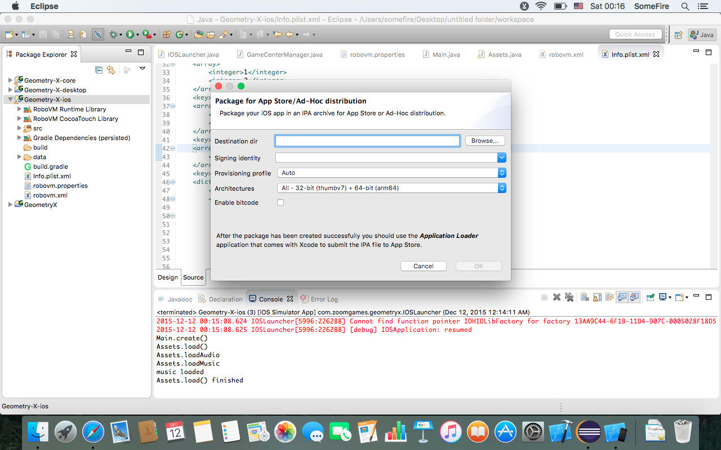Open the Eclipse application menu
Screen dimensions: 721x450
click(44, 6)
